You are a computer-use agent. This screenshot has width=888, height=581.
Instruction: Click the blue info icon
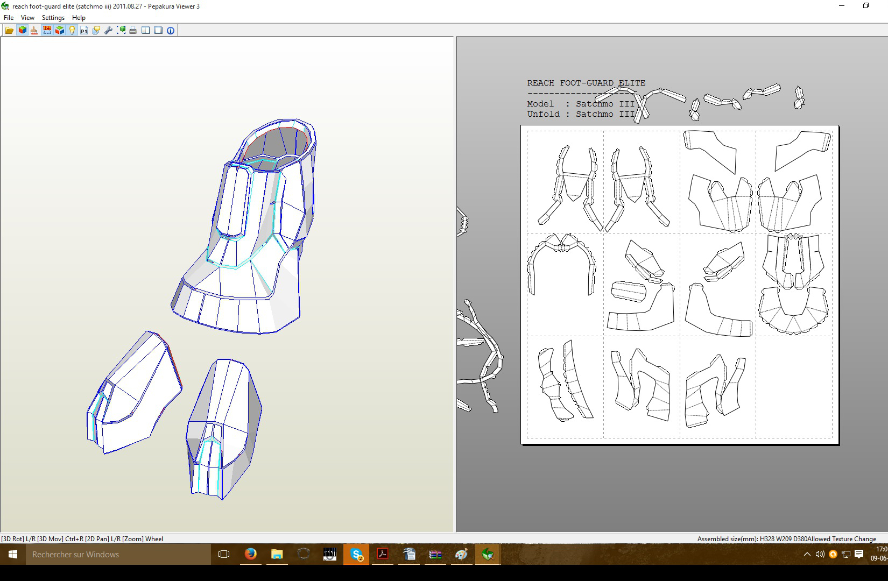click(171, 30)
